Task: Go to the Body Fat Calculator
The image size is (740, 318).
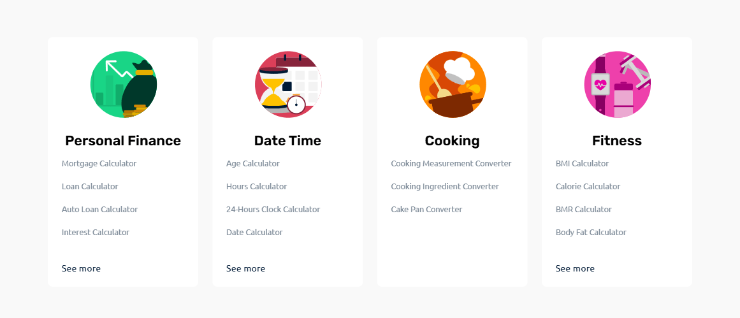Action: (591, 233)
